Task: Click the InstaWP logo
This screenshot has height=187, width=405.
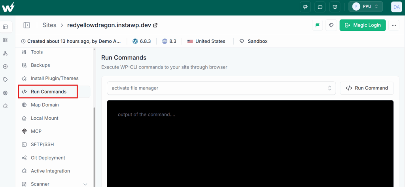Action: click(x=8, y=7)
